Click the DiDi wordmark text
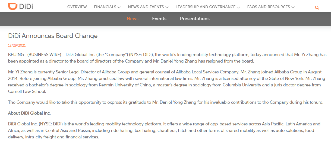 pyautogui.click(x=26, y=6)
